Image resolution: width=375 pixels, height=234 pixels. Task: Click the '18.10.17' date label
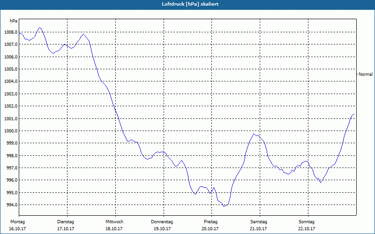114,229
